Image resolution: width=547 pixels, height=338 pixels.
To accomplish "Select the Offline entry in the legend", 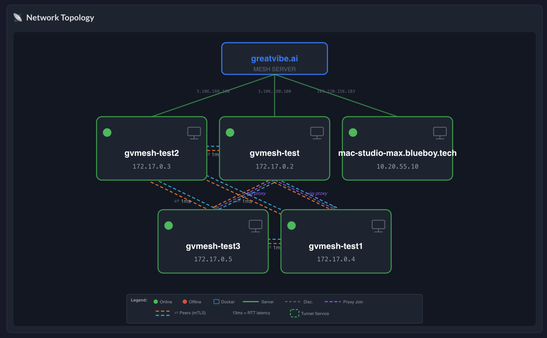I will click(192, 301).
